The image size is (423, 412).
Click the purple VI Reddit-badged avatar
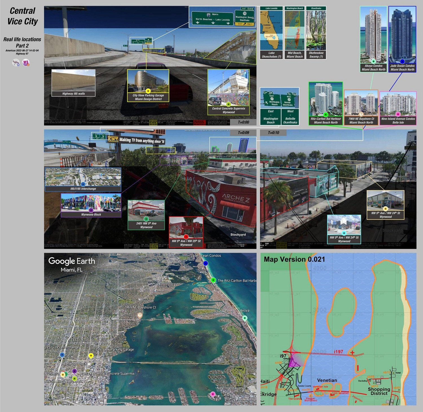(x=26, y=63)
